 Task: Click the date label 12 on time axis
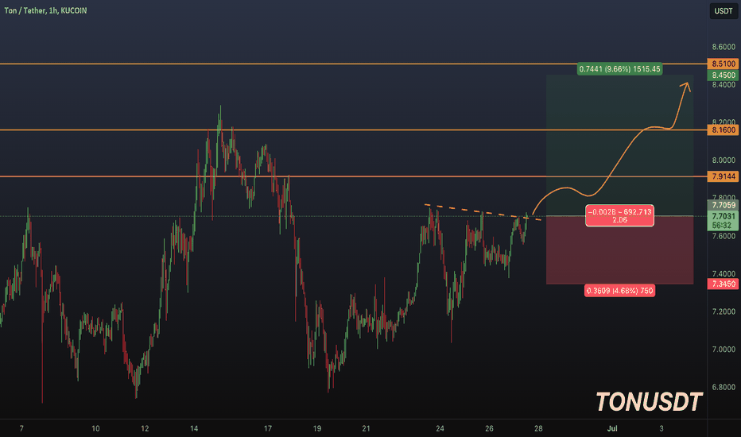tap(145, 428)
